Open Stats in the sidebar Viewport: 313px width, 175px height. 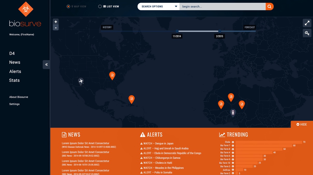[15, 80]
